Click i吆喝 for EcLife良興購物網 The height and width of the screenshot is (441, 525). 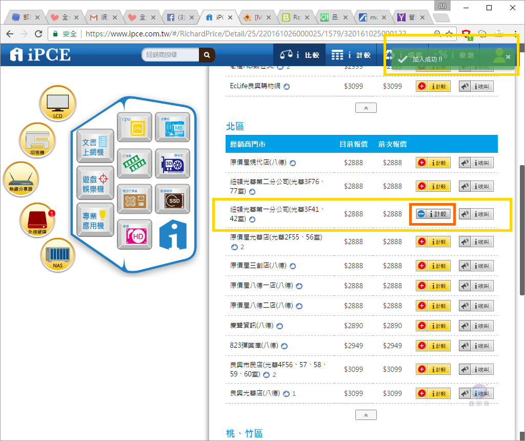point(476,86)
